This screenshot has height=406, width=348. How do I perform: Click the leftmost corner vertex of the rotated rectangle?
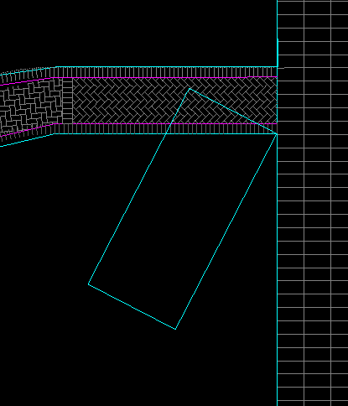tap(89, 284)
